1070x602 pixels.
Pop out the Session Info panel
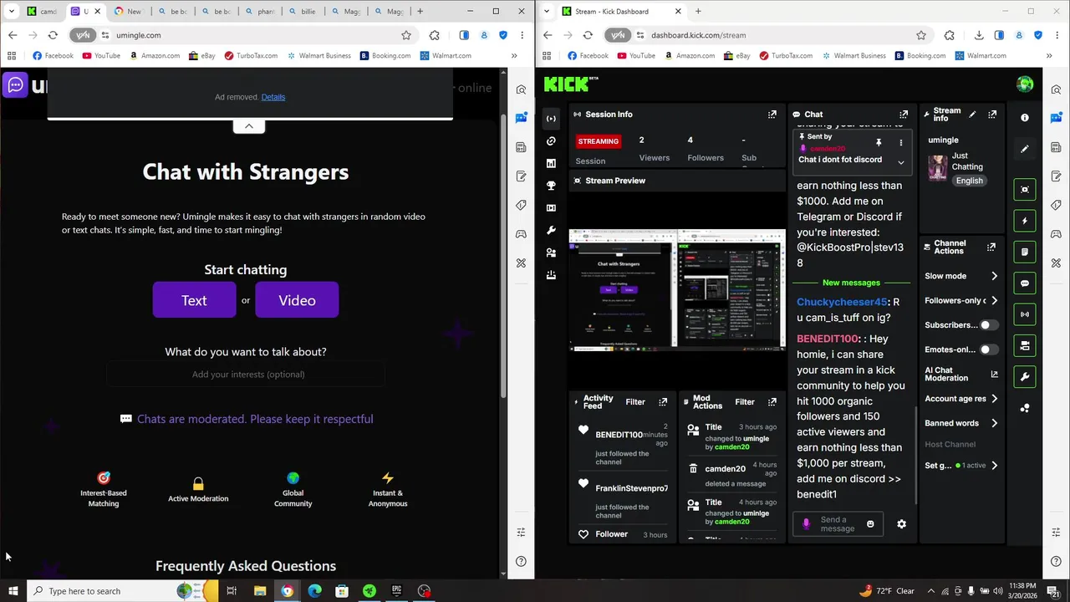tap(772, 115)
